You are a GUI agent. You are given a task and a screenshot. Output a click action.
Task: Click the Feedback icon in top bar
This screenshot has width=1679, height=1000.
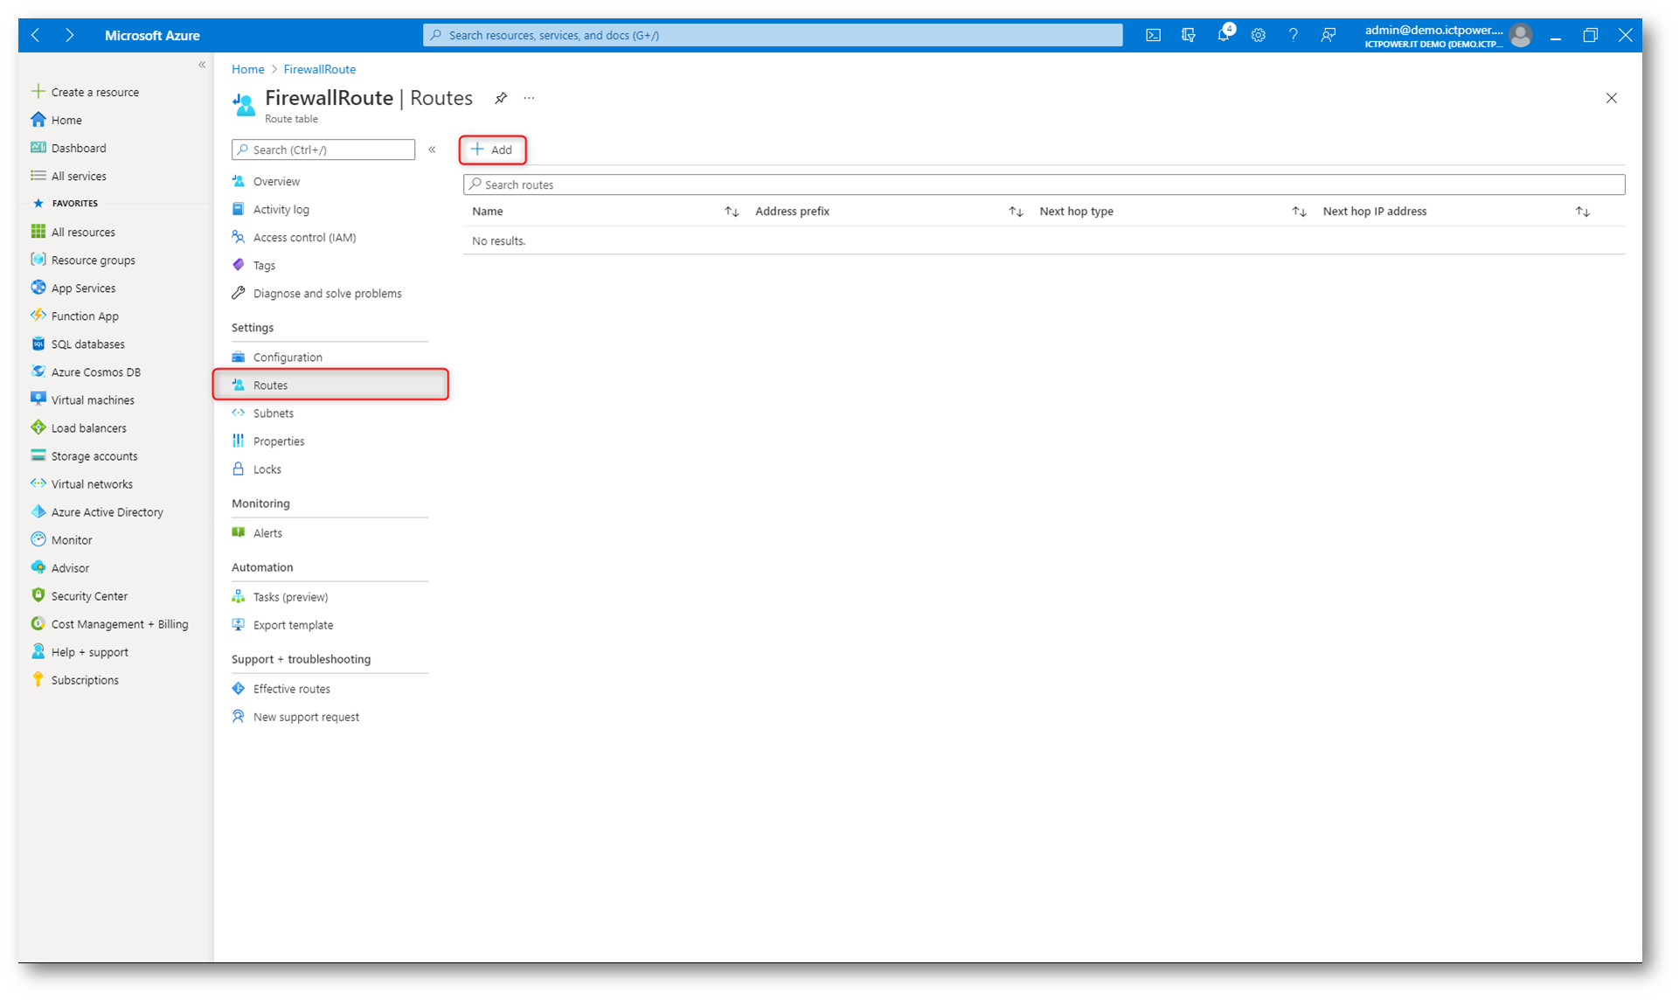click(1328, 35)
